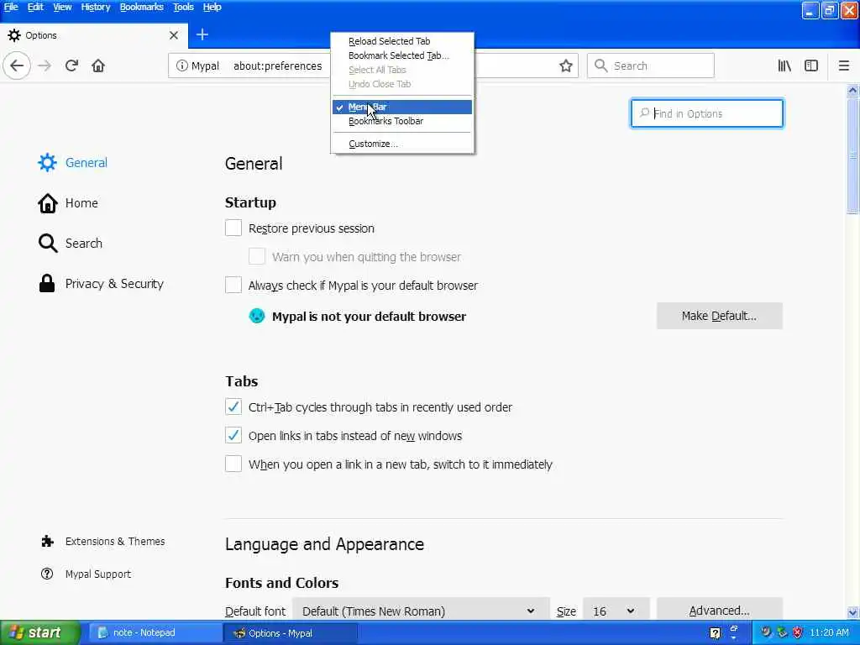Go back with the back arrow button
860x645 pixels.
coord(17,66)
